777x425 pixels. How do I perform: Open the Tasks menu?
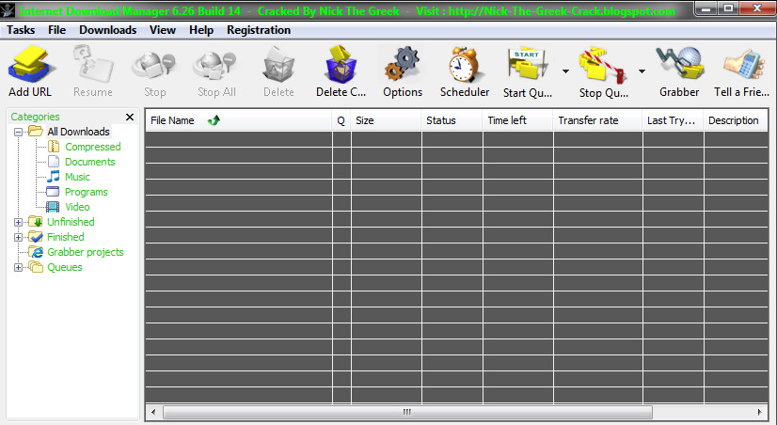coord(21,30)
